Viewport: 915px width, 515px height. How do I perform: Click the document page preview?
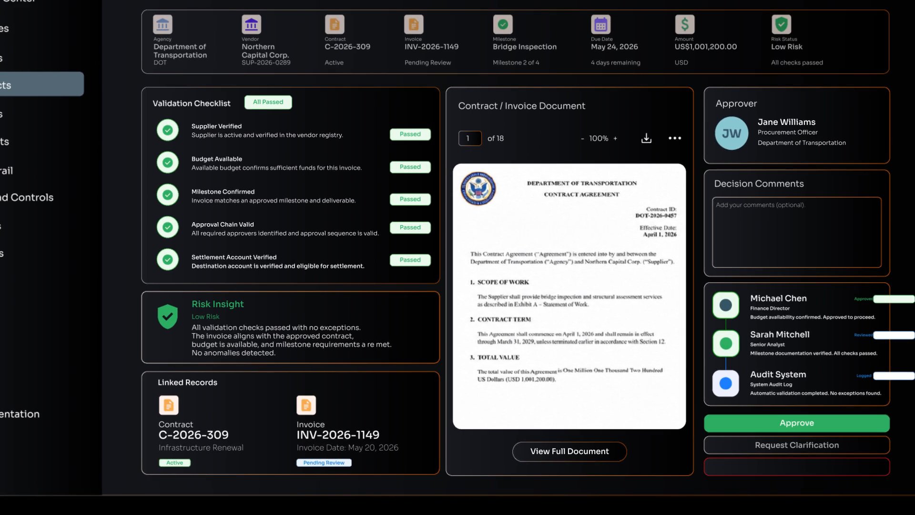click(569, 296)
